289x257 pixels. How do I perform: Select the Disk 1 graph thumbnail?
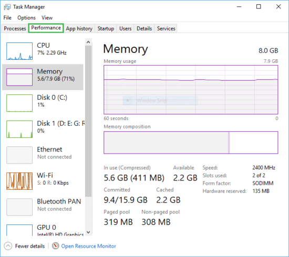19,129
